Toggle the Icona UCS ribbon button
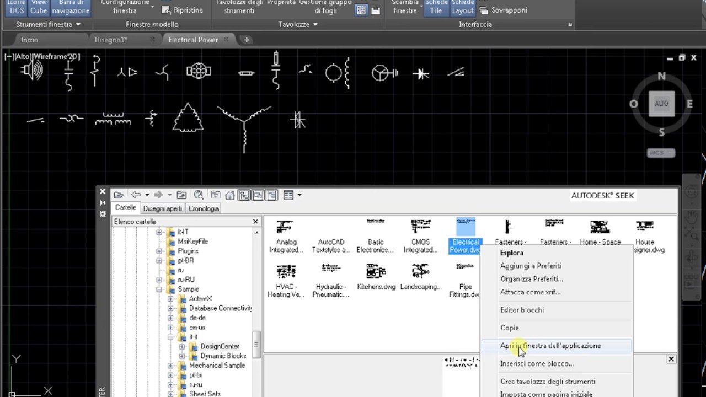 tap(16, 7)
